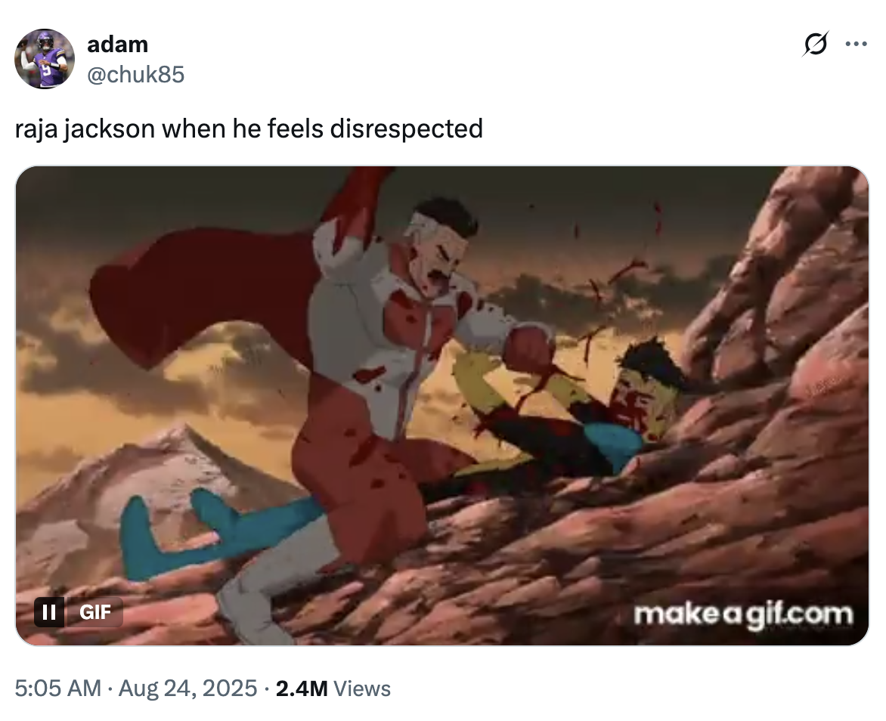This screenshot has height=721, width=886.
Task: Open the three-dot more options menu
Action: pos(856,44)
